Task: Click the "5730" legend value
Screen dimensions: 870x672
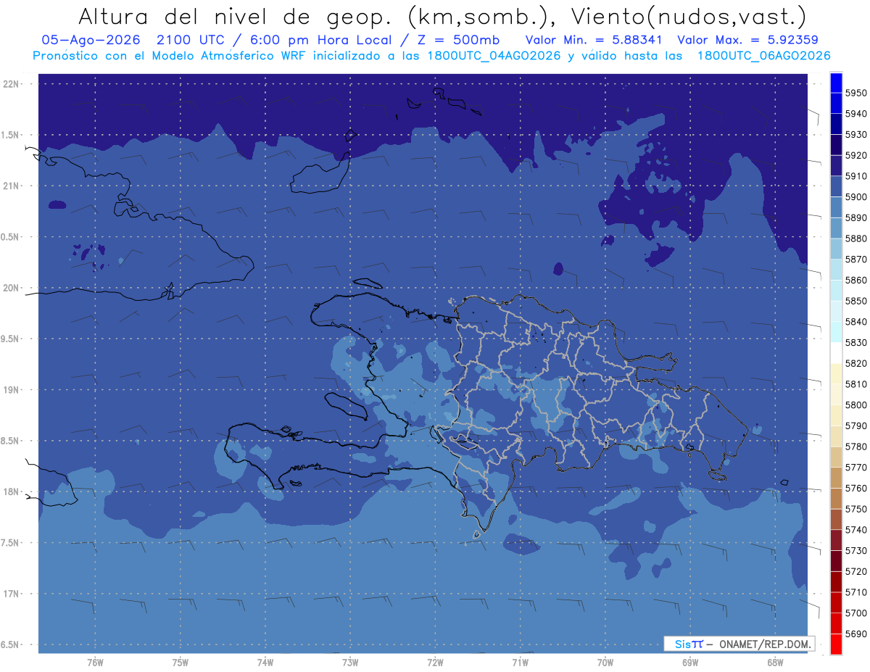Action: (856, 551)
